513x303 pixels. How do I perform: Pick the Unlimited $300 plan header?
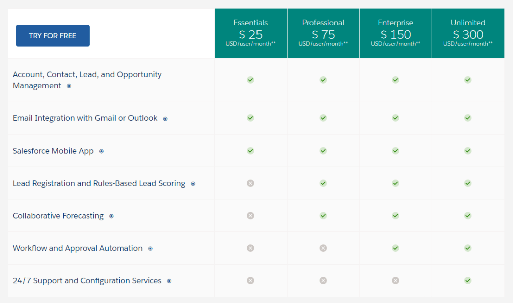pyautogui.click(x=468, y=33)
